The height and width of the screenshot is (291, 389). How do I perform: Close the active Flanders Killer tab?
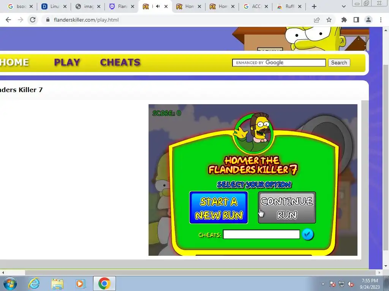click(x=166, y=7)
